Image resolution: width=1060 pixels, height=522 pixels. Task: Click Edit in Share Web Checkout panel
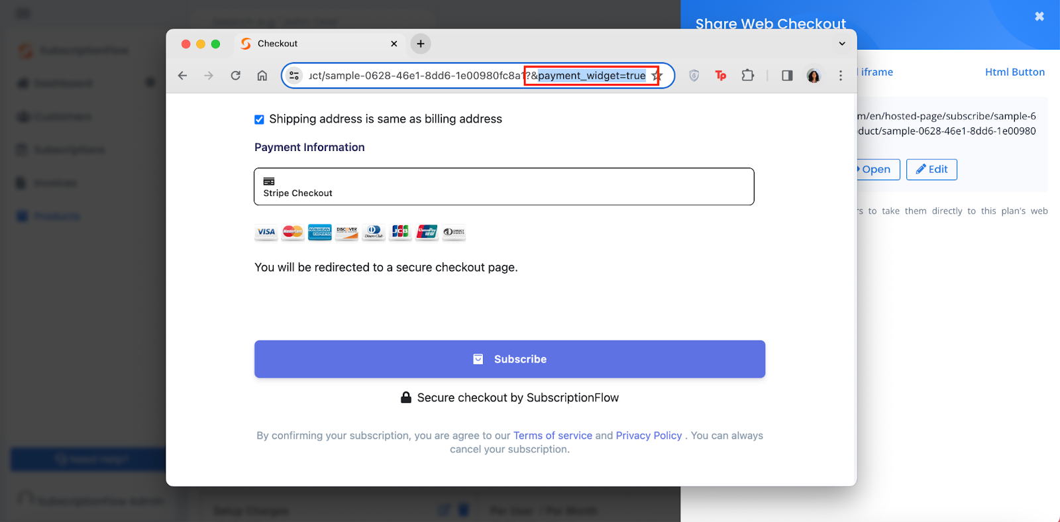(x=931, y=170)
